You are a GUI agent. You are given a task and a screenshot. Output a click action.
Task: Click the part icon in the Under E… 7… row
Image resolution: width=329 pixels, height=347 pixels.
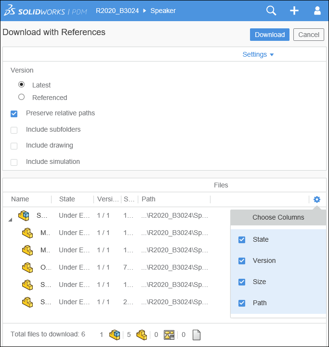27,267
